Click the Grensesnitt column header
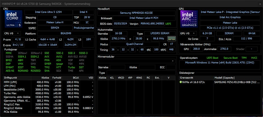 click(x=196, y=78)
